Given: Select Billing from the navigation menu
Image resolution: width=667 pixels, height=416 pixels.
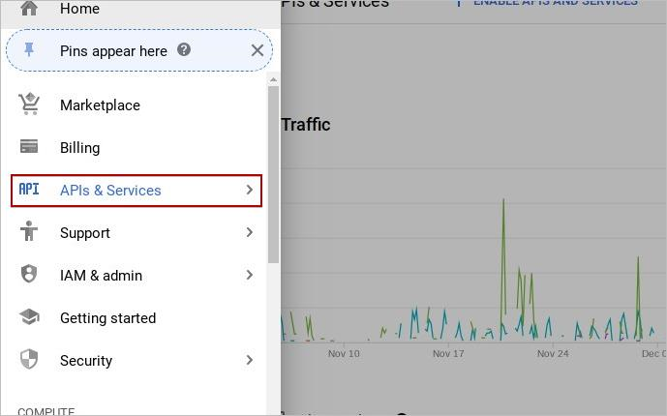Looking at the screenshot, I should tap(79, 148).
